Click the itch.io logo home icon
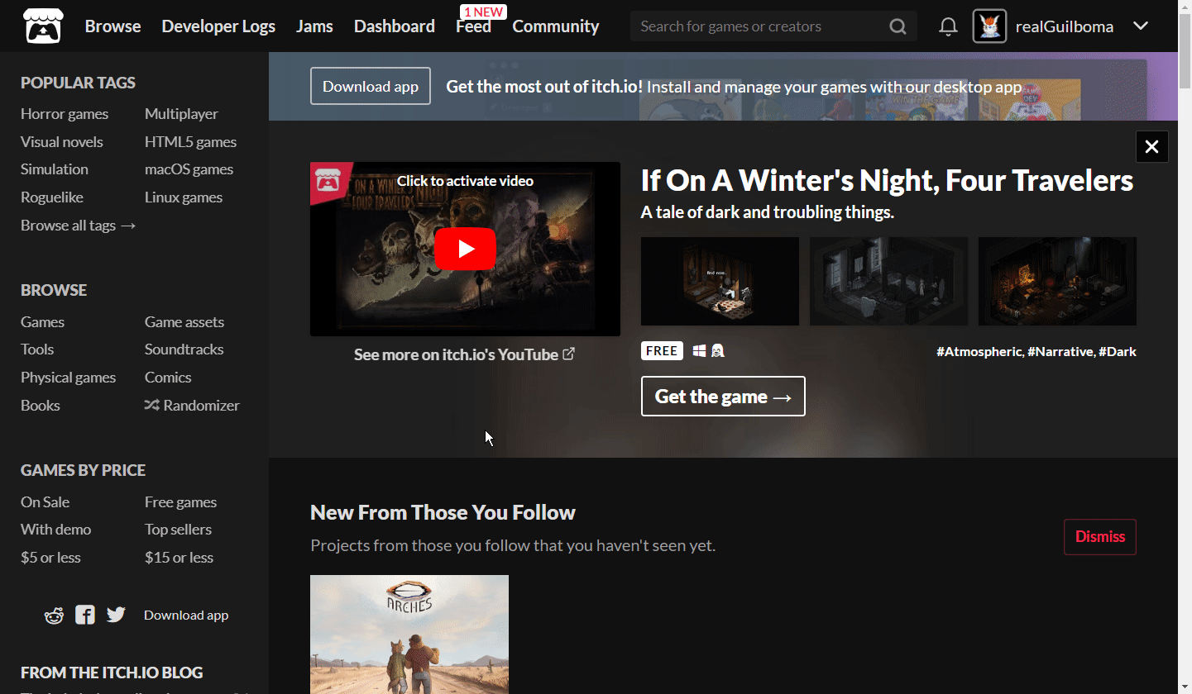This screenshot has height=694, width=1192. pyautogui.click(x=41, y=26)
